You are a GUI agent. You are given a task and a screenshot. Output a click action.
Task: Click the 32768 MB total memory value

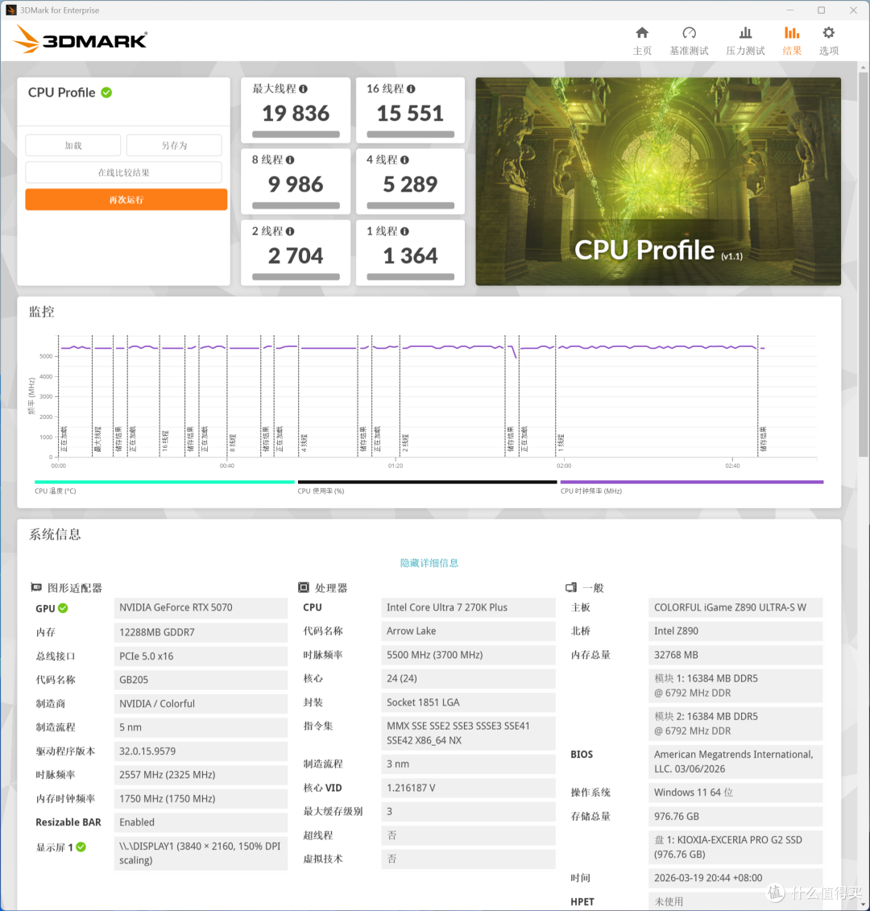pyautogui.click(x=735, y=655)
